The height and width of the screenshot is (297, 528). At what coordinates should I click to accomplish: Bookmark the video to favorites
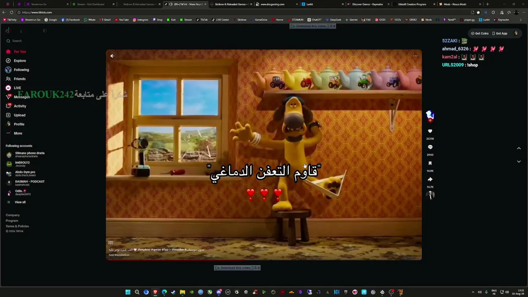[x=430, y=163]
